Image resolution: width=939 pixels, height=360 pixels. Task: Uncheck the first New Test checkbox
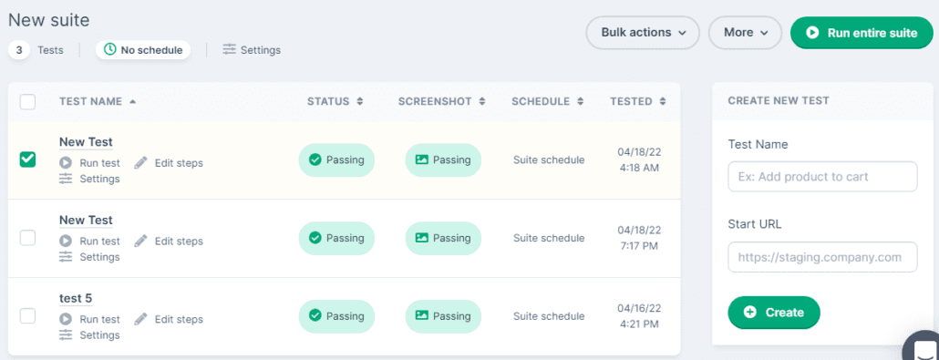coord(27,159)
